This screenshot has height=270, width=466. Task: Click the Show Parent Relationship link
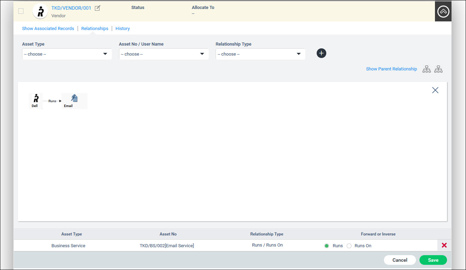tap(391, 69)
